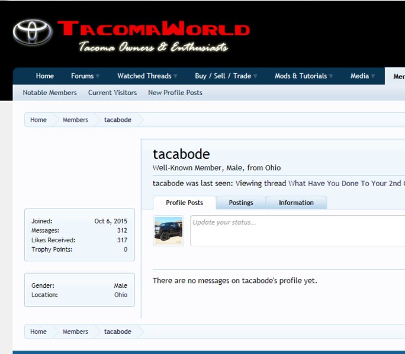Click tacabode in the top breadcrumb

click(118, 120)
